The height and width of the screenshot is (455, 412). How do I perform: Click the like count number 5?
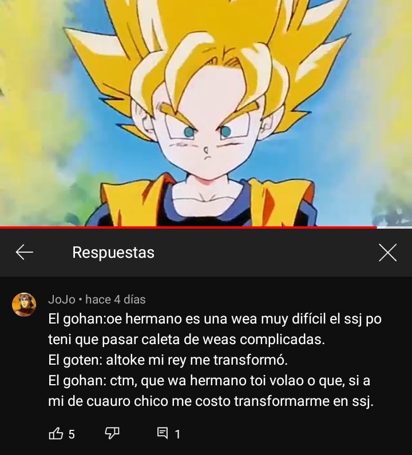tap(72, 434)
